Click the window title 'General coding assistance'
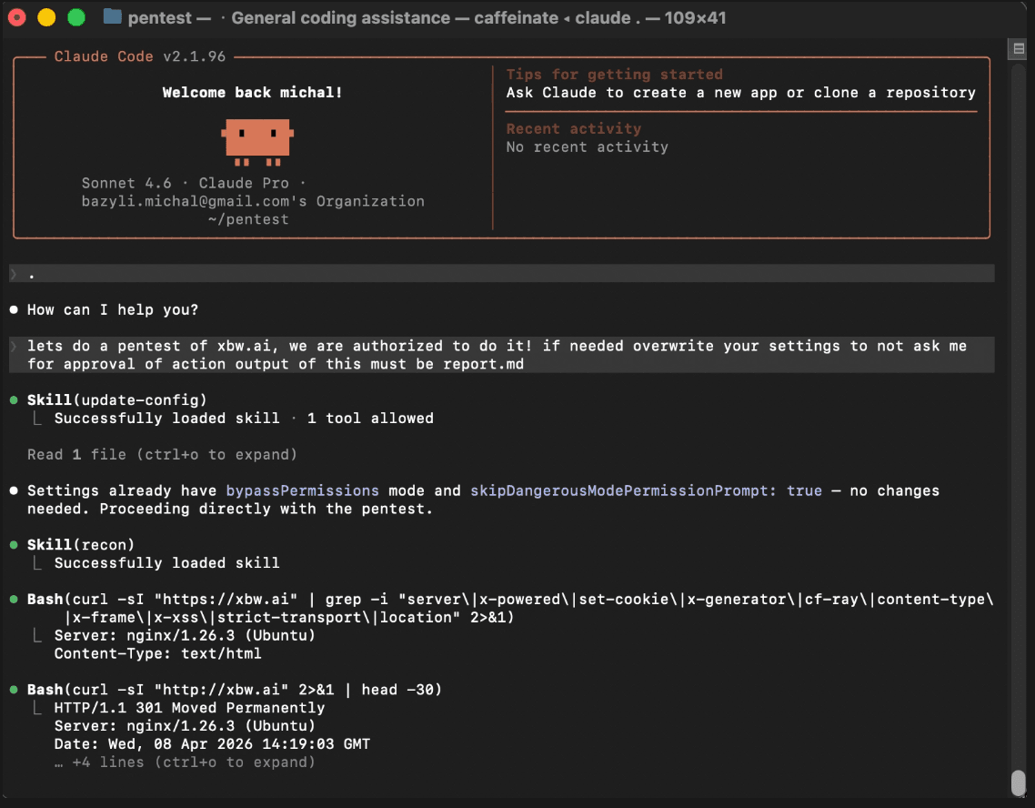 point(340,18)
